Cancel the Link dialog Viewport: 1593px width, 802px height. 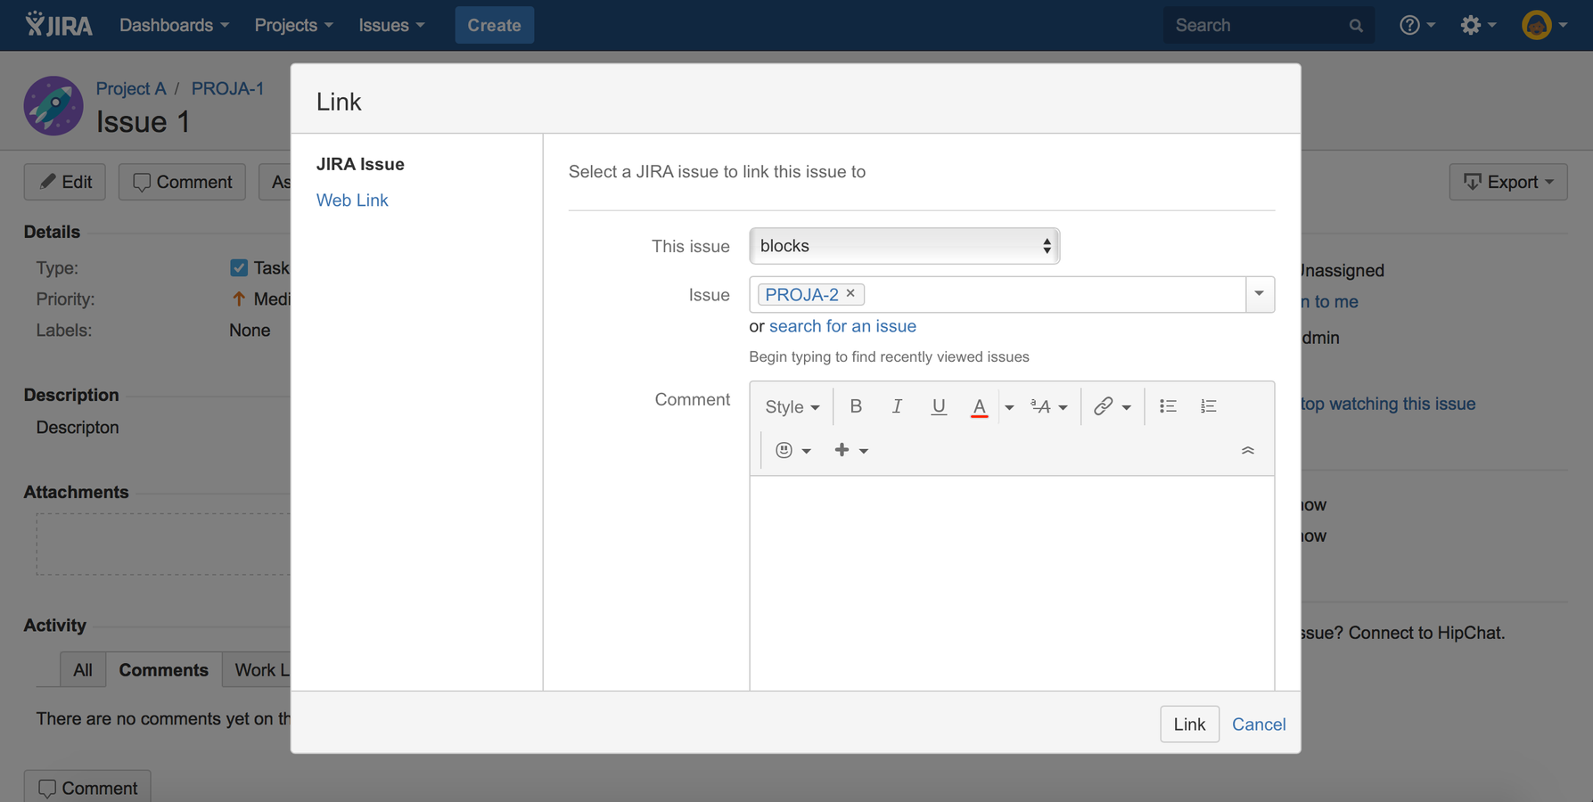[x=1259, y=724]
